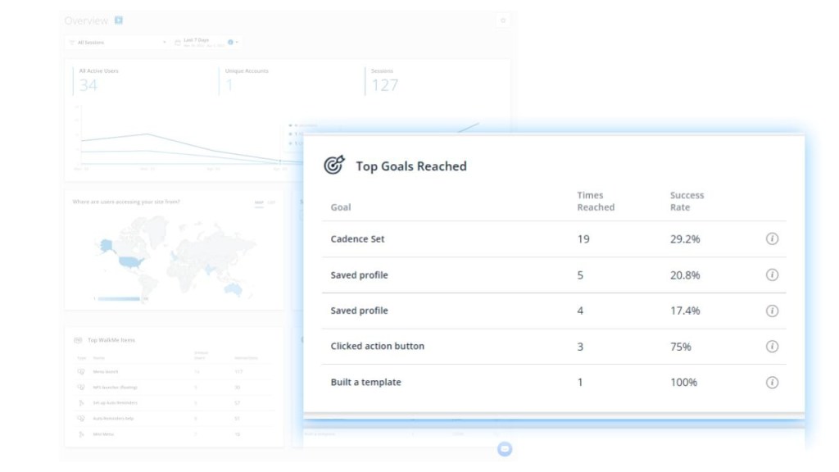Open the chat bubble widget icon
Viewport: 839px width, 472px height.
pyautogui.click(x=505, y=448)
